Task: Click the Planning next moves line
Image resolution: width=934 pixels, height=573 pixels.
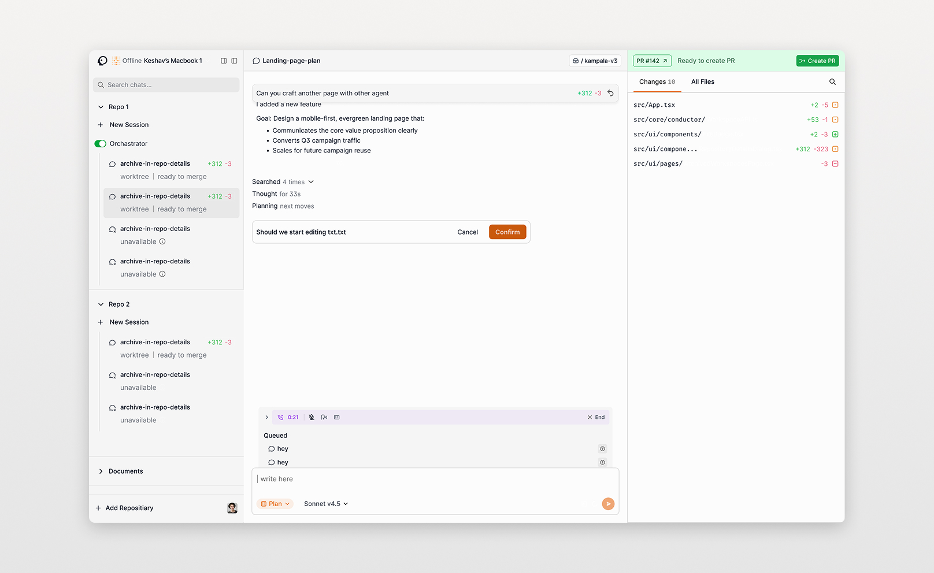Action: click(283, 206)
